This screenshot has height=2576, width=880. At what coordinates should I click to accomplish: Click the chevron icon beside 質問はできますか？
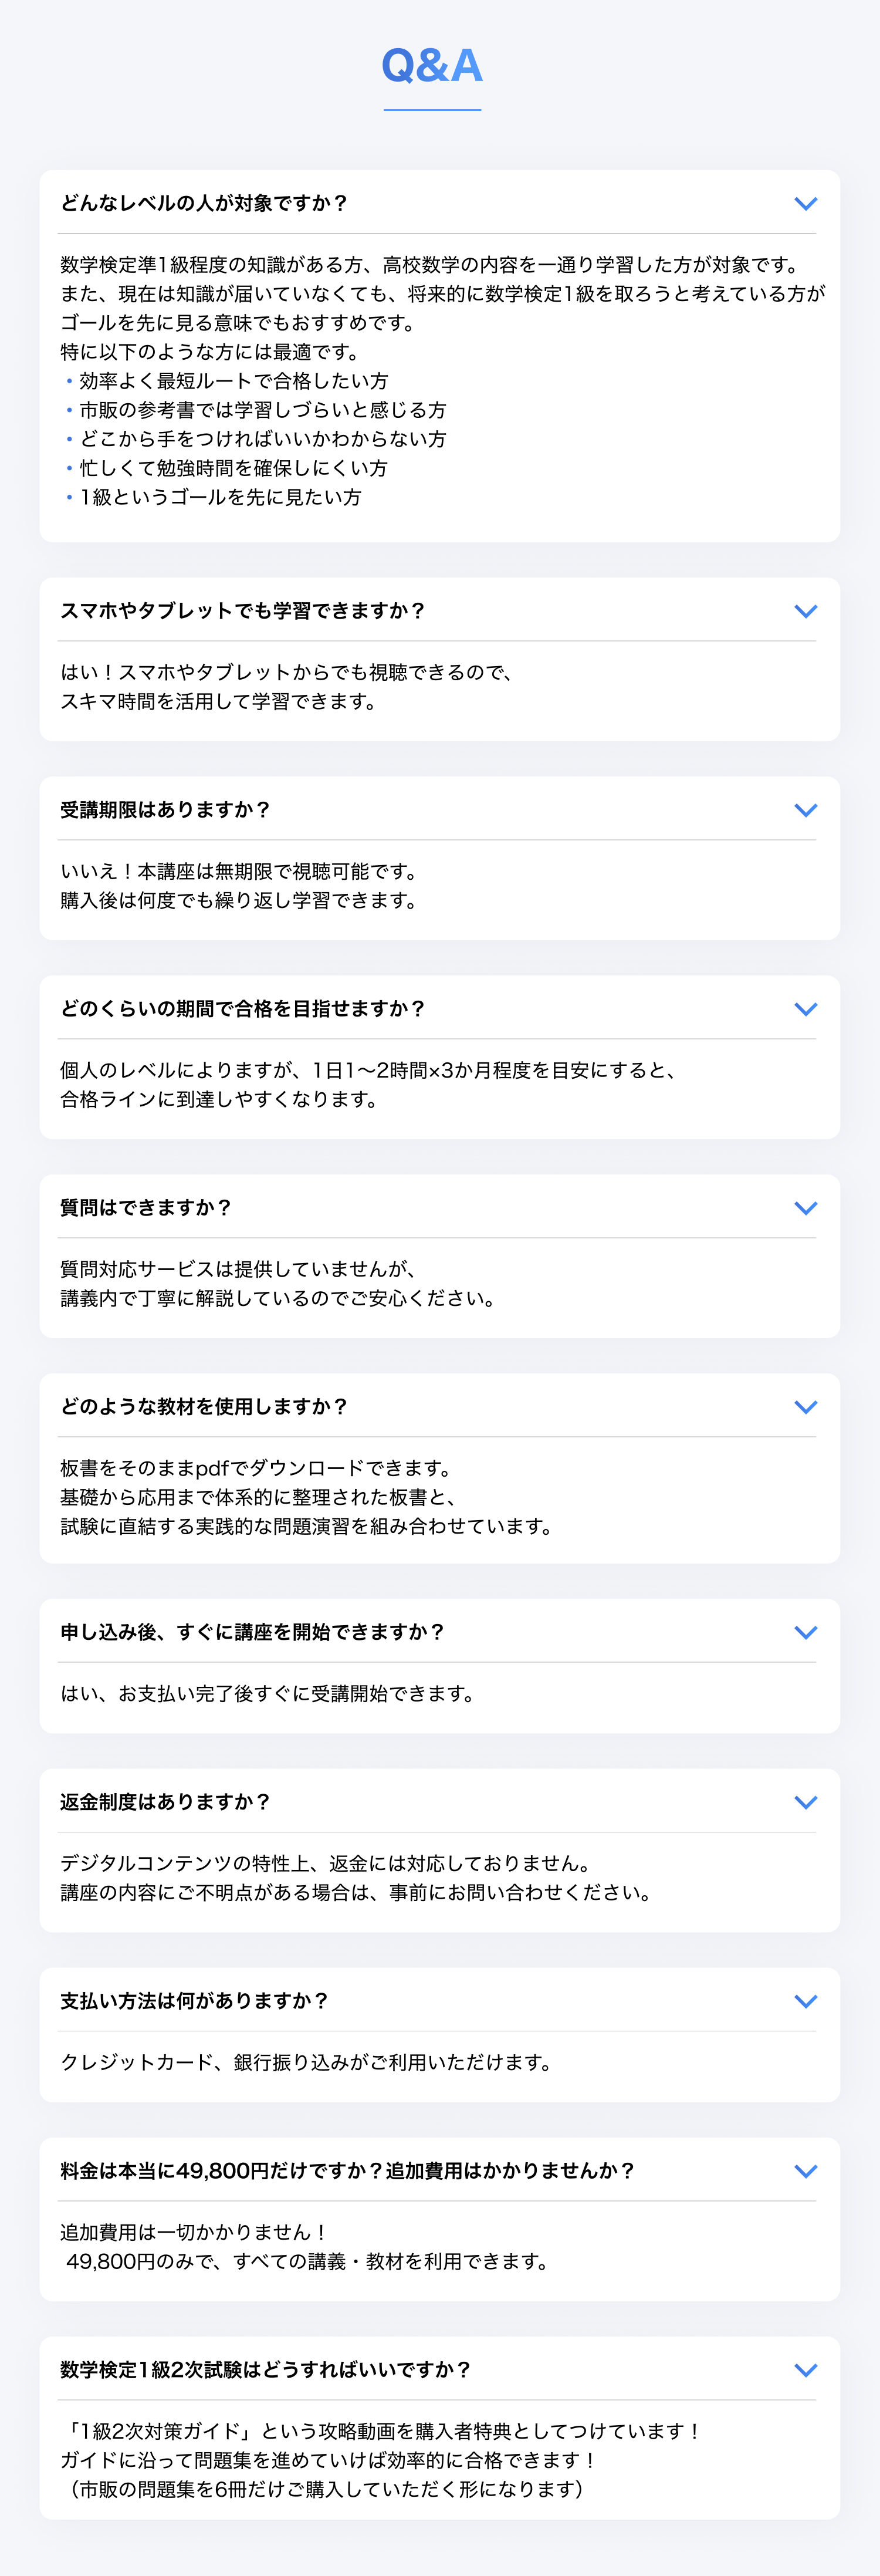pos(805,1208)
